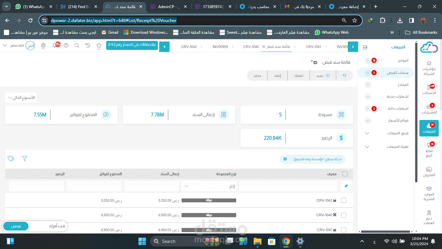Open the invoices (الفواتير) side menu link
The height and width of the screenshot is (249, 442).
[x=403, y=61]
